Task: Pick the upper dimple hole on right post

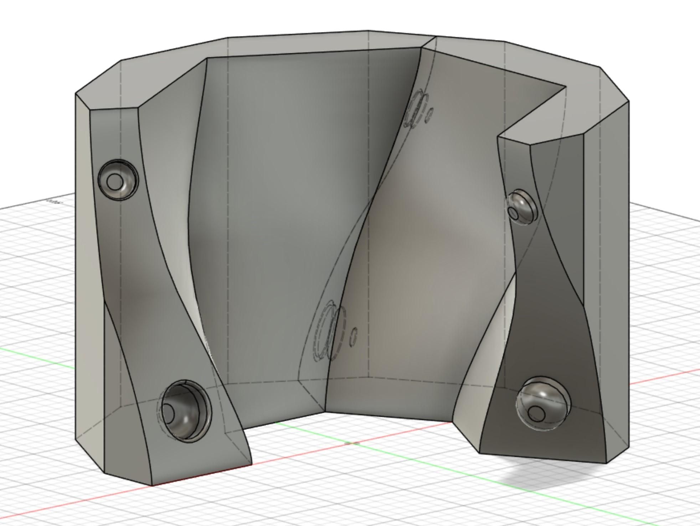Action: click(x=521, y=207)
